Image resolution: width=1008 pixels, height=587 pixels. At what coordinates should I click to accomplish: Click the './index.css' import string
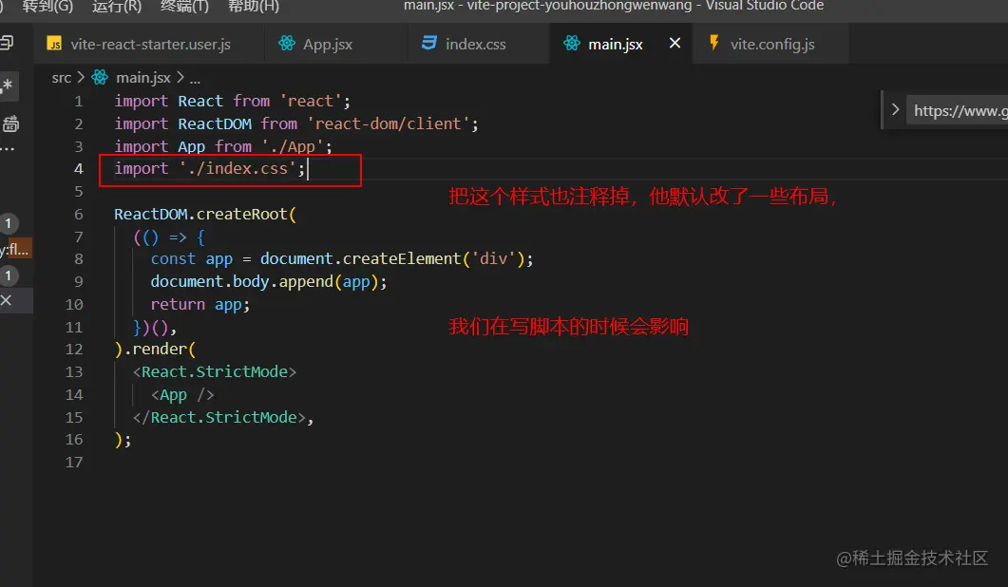click(x=238, y=168)
